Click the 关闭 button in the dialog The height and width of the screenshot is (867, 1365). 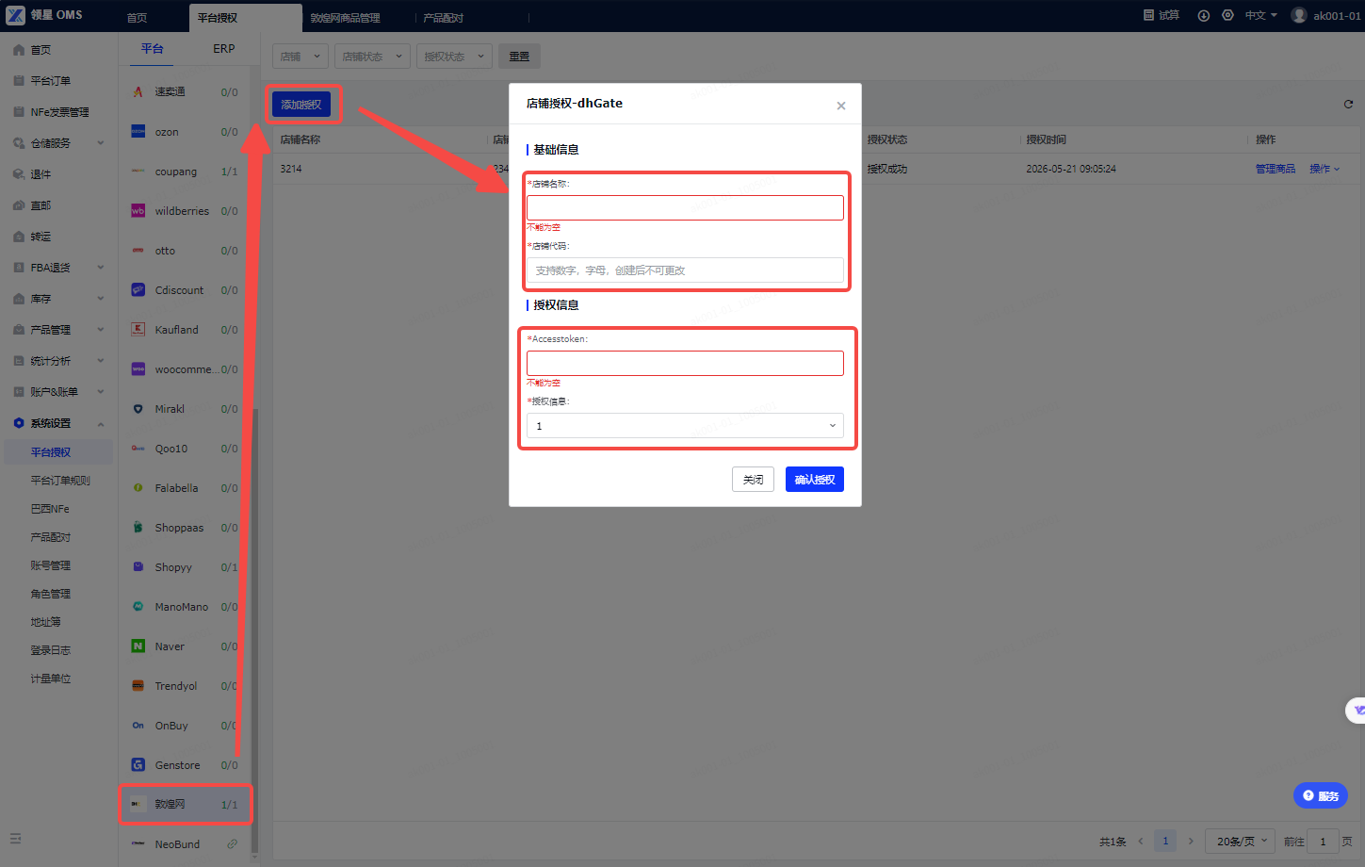[x=753, y=480]
